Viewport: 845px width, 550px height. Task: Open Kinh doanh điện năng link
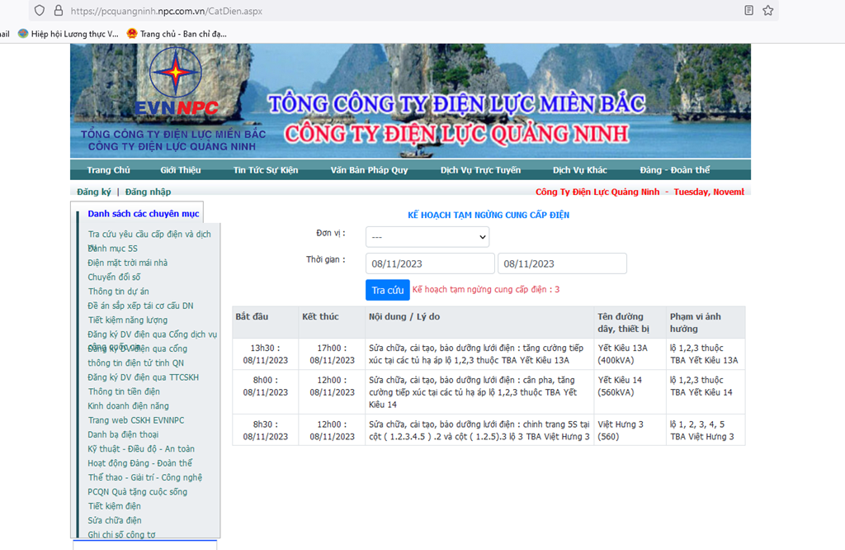pos(128,406)
